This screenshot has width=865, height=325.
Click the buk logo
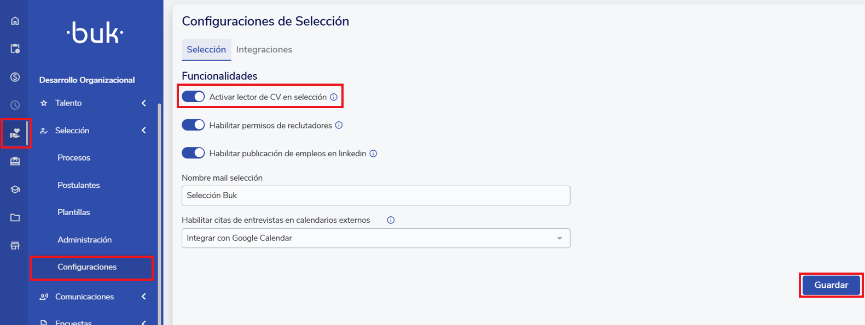tap(95, 33)
